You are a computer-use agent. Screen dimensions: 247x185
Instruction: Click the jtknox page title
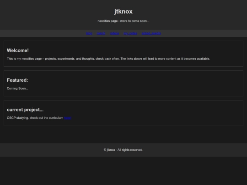pyautogui.click(x=123, y=11)
